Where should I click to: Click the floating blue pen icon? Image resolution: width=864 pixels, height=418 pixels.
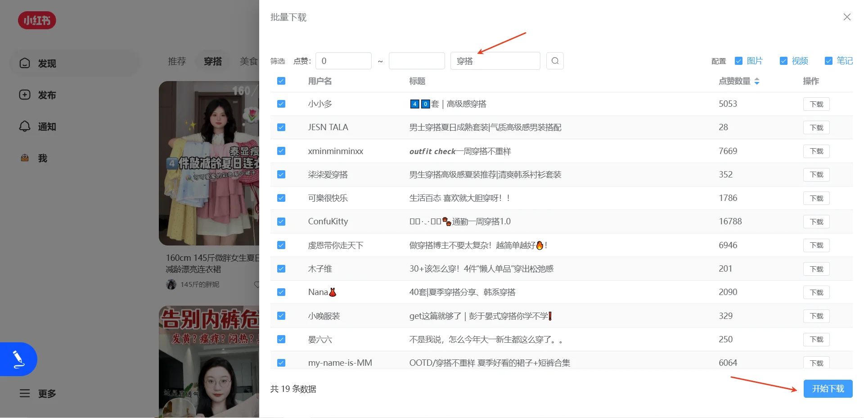(x=18, y=359)
